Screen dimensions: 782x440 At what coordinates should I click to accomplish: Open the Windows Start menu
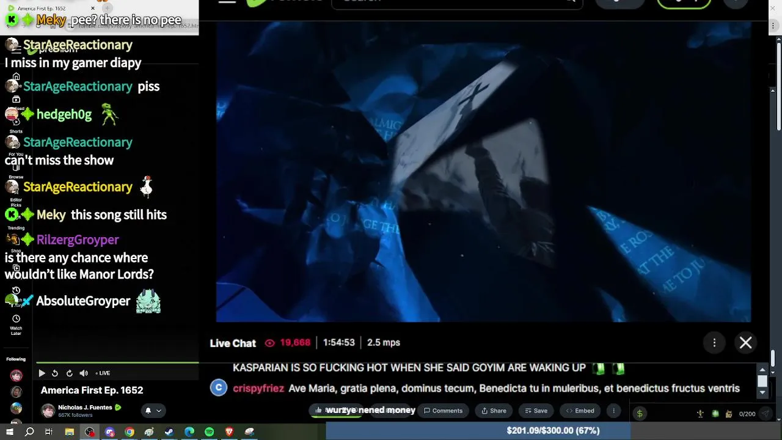(10, 432)
